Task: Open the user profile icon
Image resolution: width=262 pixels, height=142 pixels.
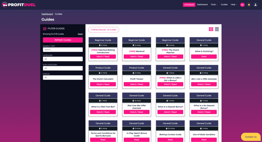Action: [x=255, y=5]
